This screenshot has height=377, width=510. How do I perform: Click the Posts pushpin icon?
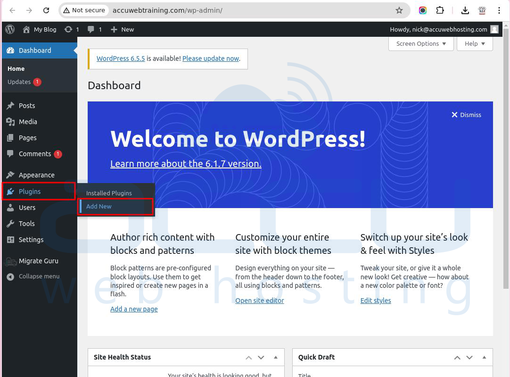[10, 106]
